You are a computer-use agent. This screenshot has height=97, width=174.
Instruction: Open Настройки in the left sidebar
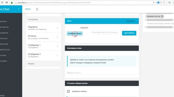pyautogui.click(x=4, y=61)
